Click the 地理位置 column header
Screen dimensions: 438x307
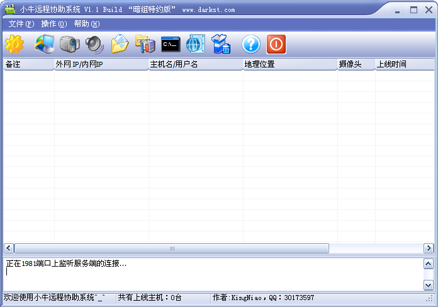(289, 64)
